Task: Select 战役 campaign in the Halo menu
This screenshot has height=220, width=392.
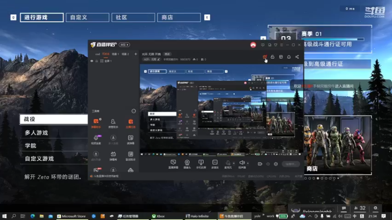Action: click(x=54, y=119)
